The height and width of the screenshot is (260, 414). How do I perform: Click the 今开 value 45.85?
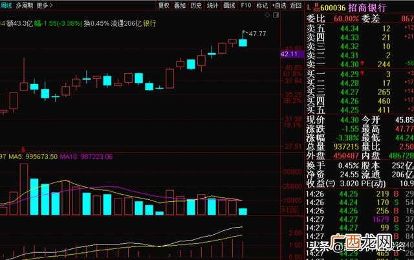405,120
